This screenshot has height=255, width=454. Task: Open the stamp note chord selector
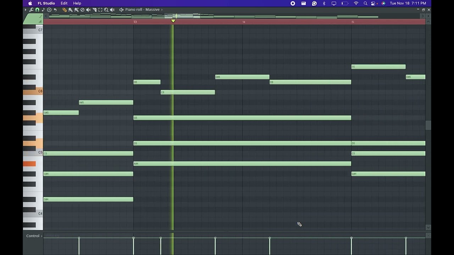pos(43,10)
